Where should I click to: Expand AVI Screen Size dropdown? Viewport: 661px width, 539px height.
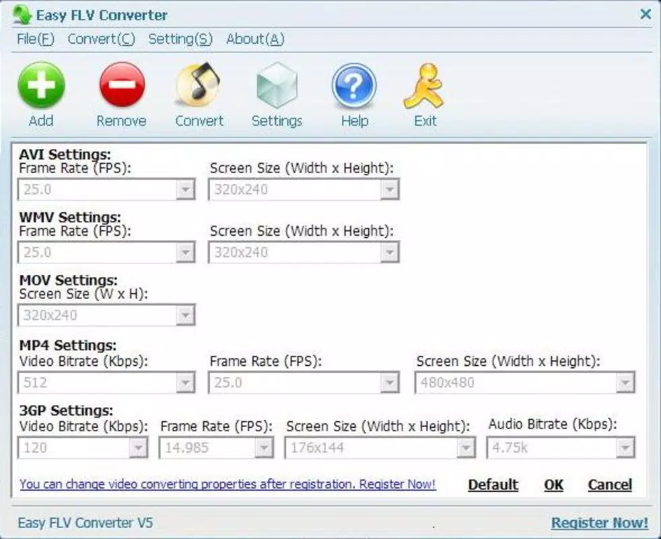point(390,189)
